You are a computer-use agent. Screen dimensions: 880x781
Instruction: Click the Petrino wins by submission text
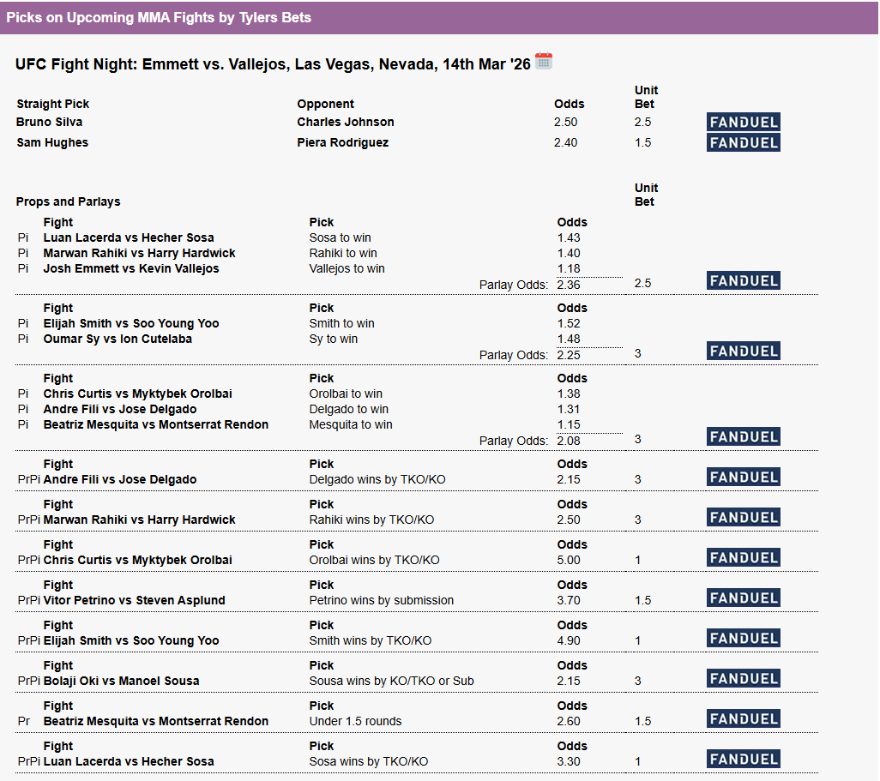[x=382, y=600]
